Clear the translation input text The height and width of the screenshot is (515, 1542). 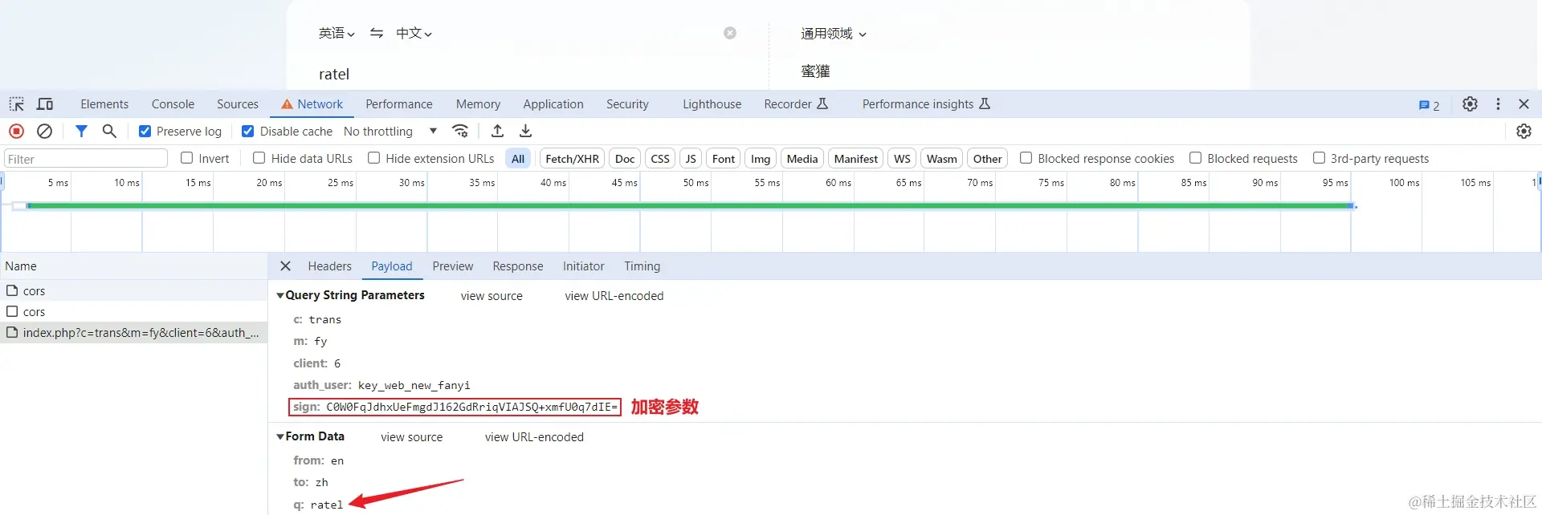pos(730,33)
